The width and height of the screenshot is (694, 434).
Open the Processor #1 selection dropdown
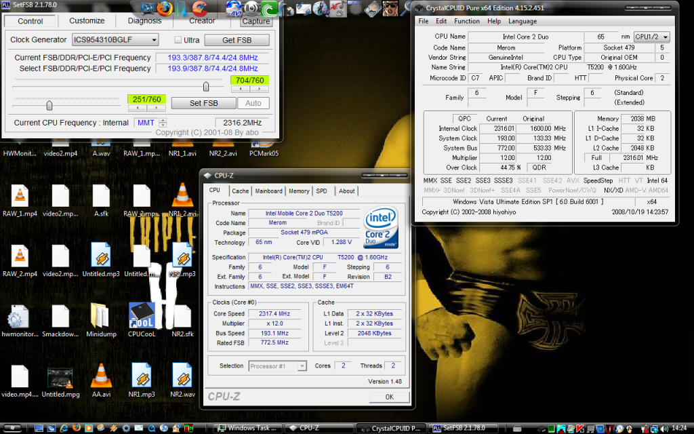(x=277, y=366)
